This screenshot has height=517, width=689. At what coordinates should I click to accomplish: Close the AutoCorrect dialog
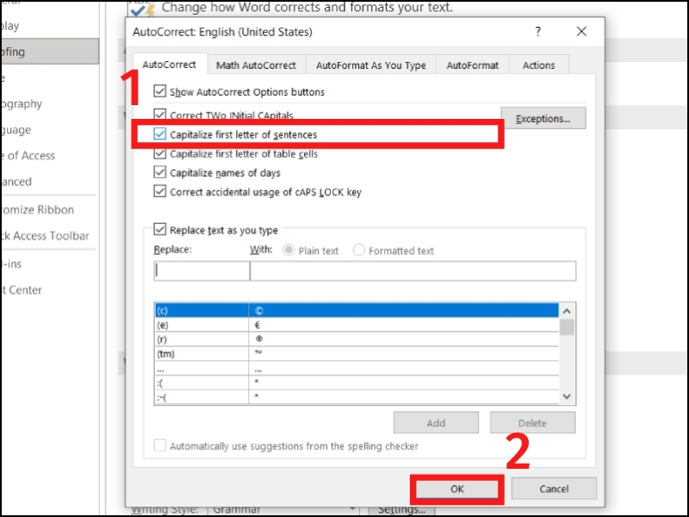581,31
